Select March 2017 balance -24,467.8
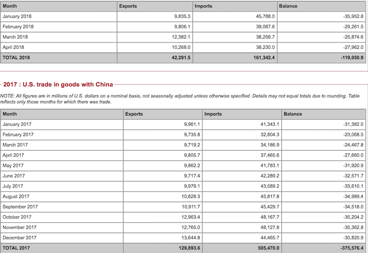This screenshot has height=253, width=368. 353,145
